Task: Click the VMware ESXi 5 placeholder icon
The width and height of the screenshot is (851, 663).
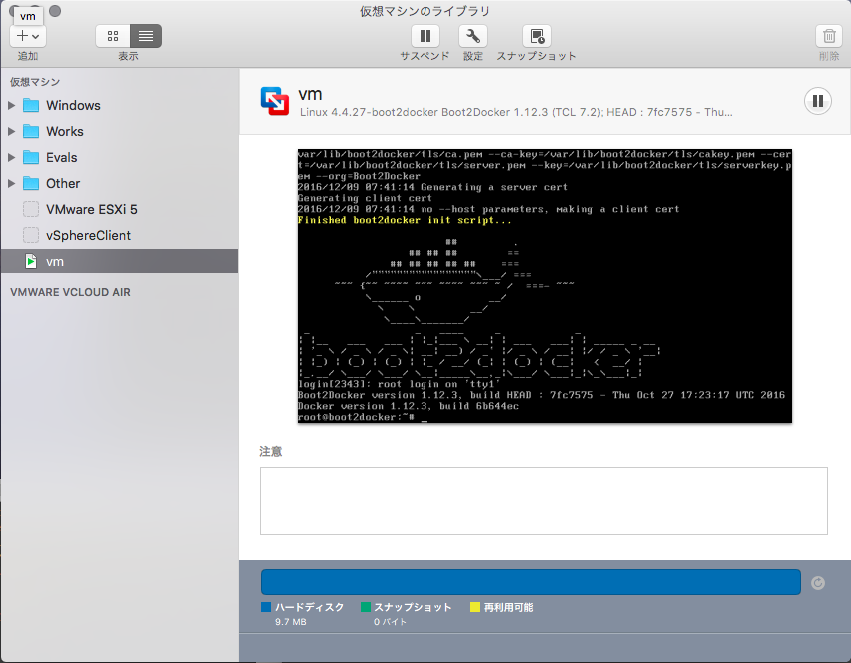Action: [x=31, y=209]
